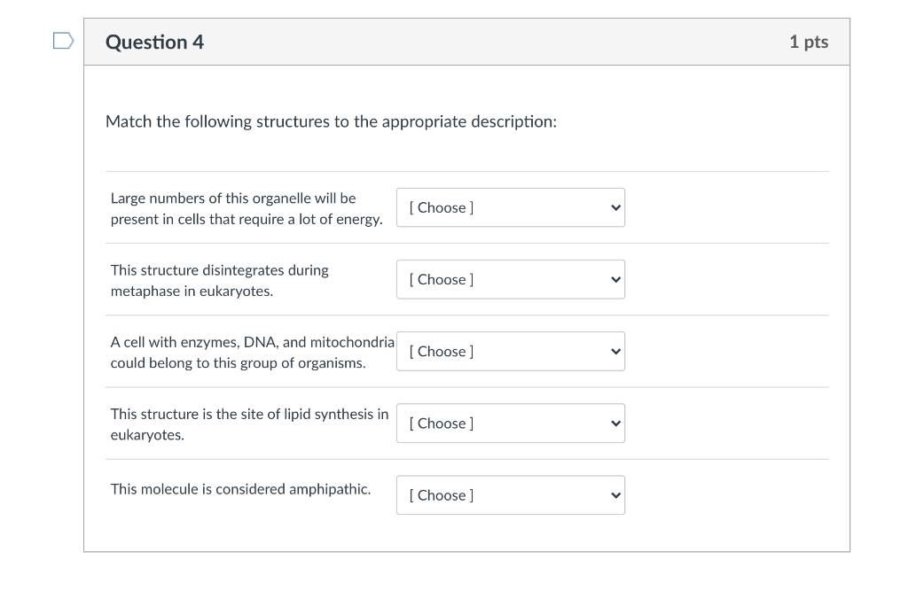Click the "Match the following structures" instruction text
Image resolution: width=908 pixels, height=591 pixels.
pyautogui.click(x=331, y=121)
